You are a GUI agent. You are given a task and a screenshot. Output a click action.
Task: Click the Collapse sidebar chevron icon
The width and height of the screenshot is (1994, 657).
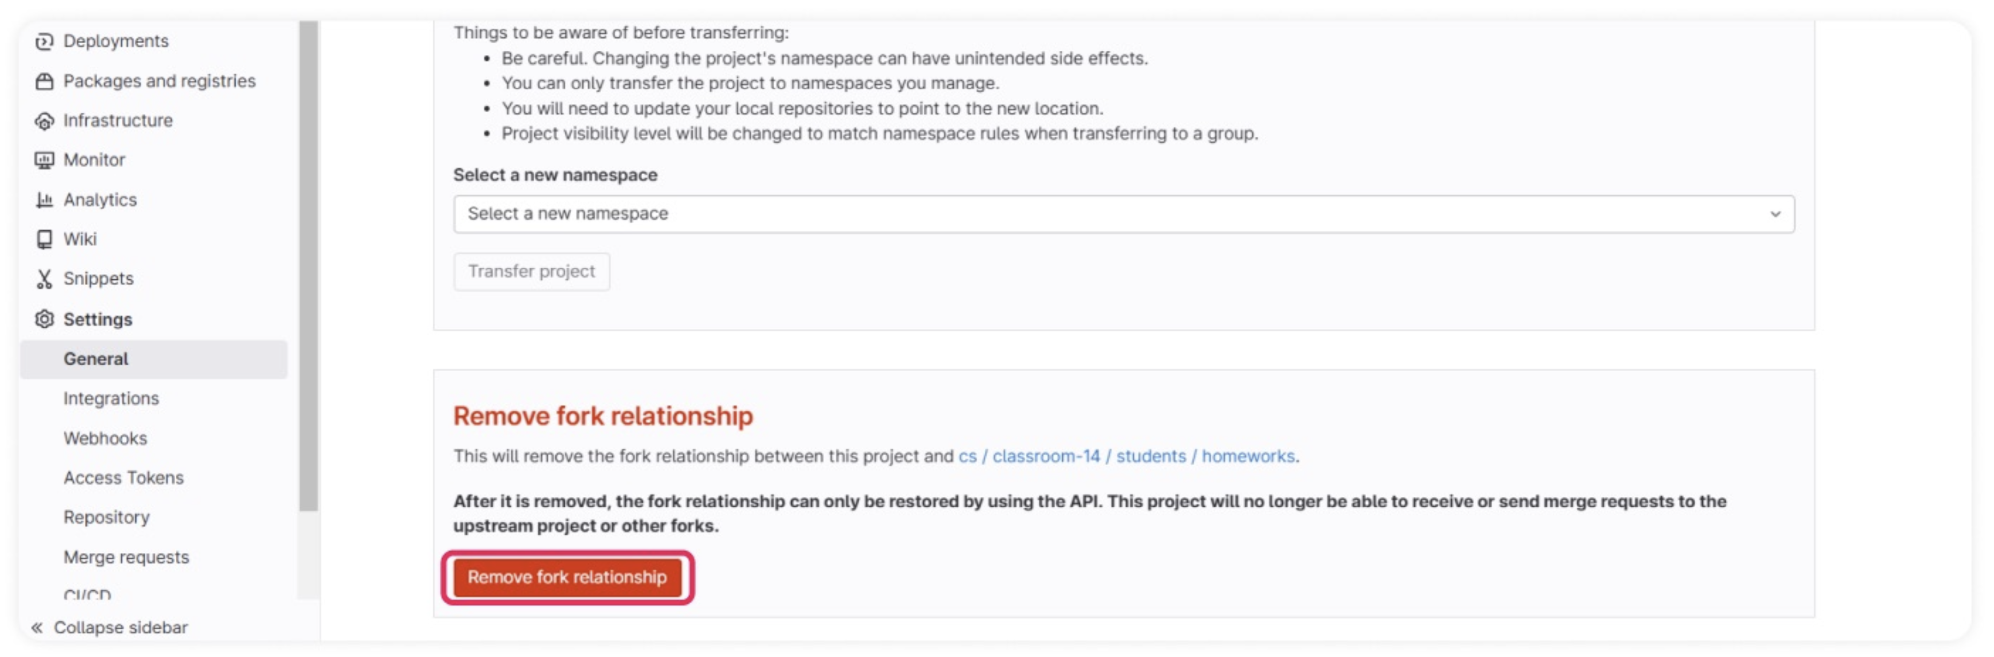[x=37, y=628]
